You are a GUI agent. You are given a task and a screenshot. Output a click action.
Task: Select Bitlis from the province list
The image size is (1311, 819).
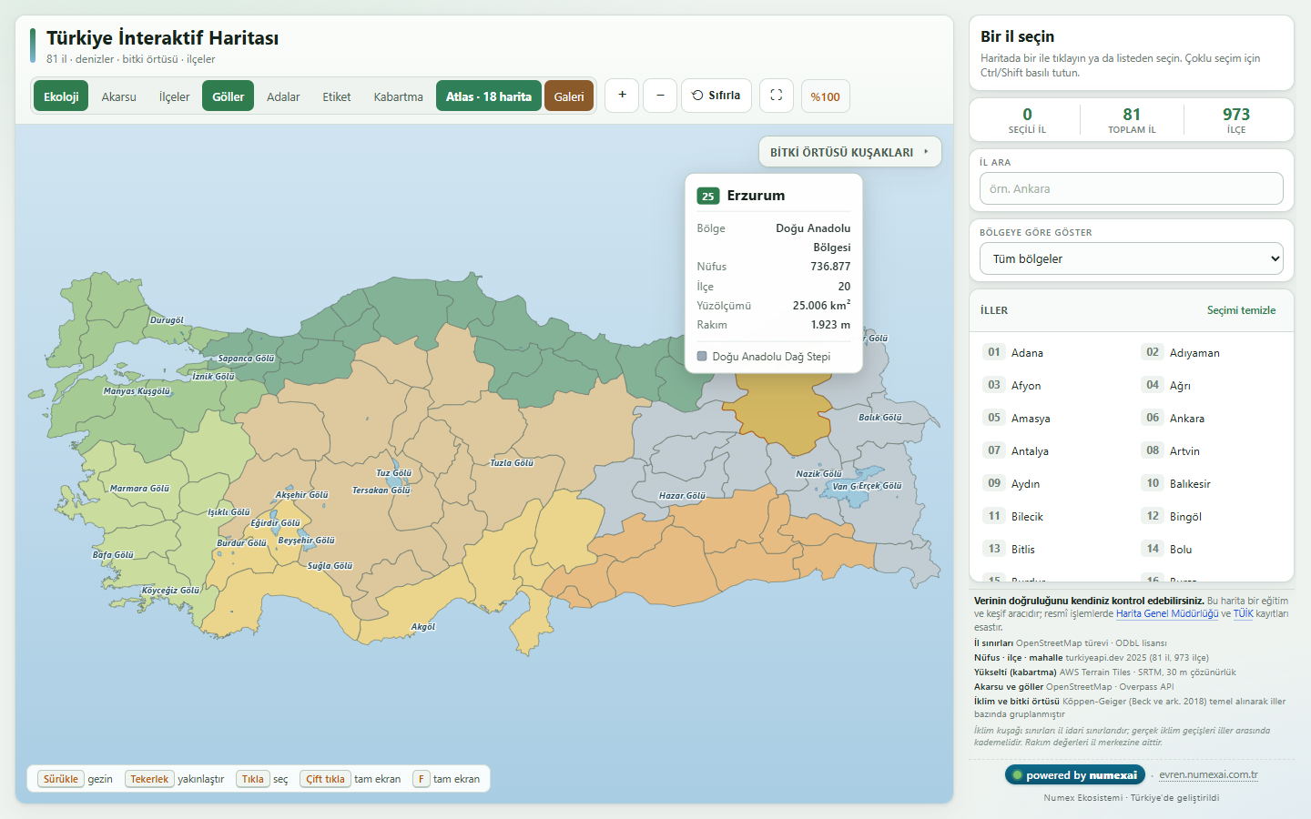pos(1054,549)
